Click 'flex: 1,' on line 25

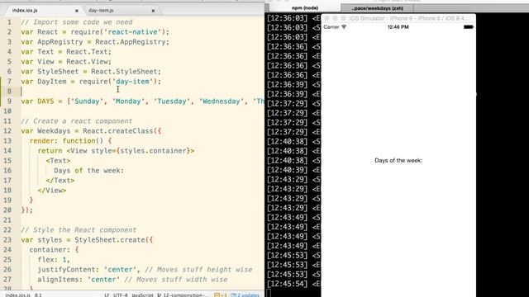(54, 260)
